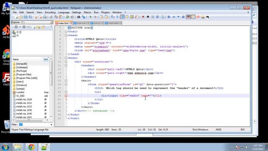Click the New file toolbar icon
268x151 pixels.
[16, 17]
